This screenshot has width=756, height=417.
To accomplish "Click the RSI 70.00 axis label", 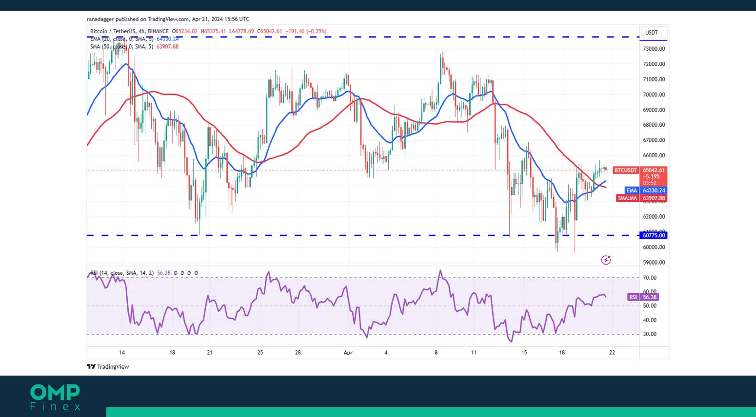I will [650, 278].
